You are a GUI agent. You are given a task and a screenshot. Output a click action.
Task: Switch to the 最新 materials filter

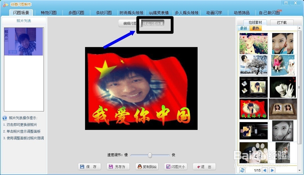(x=244, y=28)
